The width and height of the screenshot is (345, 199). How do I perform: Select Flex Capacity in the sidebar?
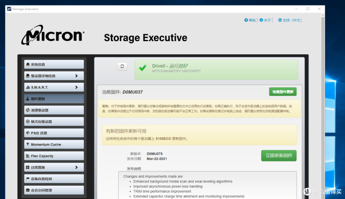point(54,156)
